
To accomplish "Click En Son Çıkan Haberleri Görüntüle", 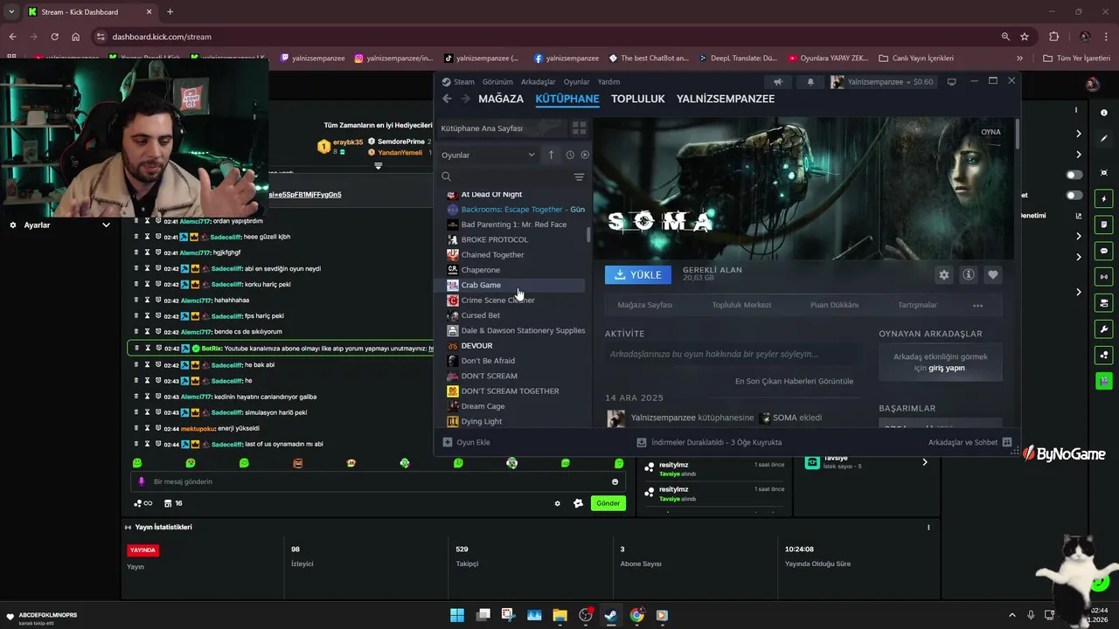I will click(x=794, y=381).
